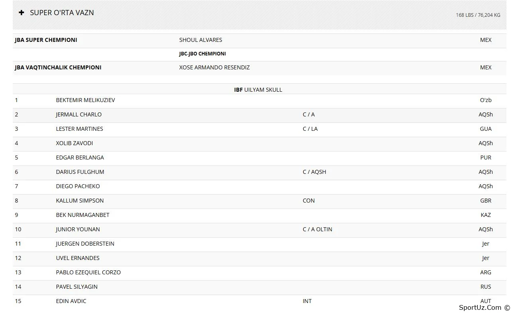Click the INT title in Avdic's row
Viewport: 514px width, 315px height.
(307, 301)
